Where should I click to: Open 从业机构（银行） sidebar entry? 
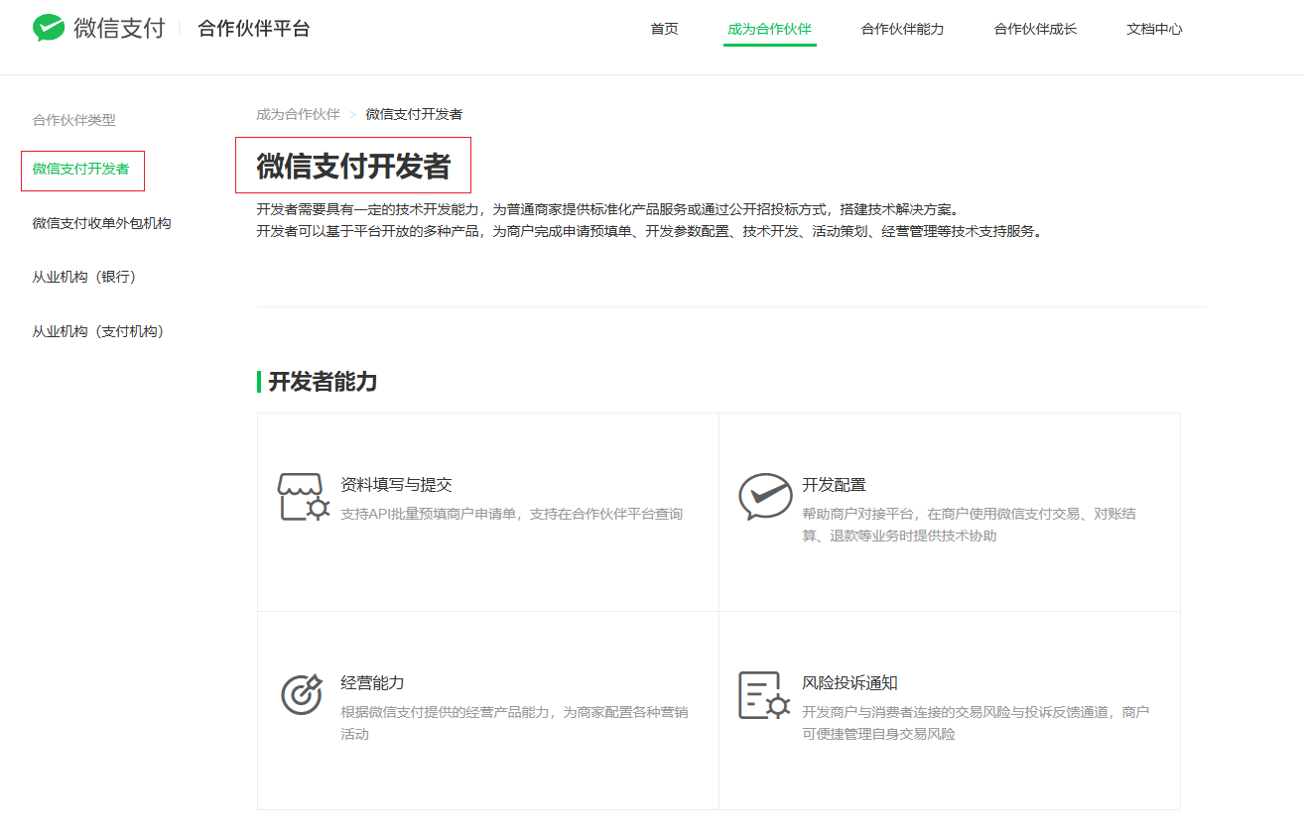pyautogui.click(x=84, y=277)
